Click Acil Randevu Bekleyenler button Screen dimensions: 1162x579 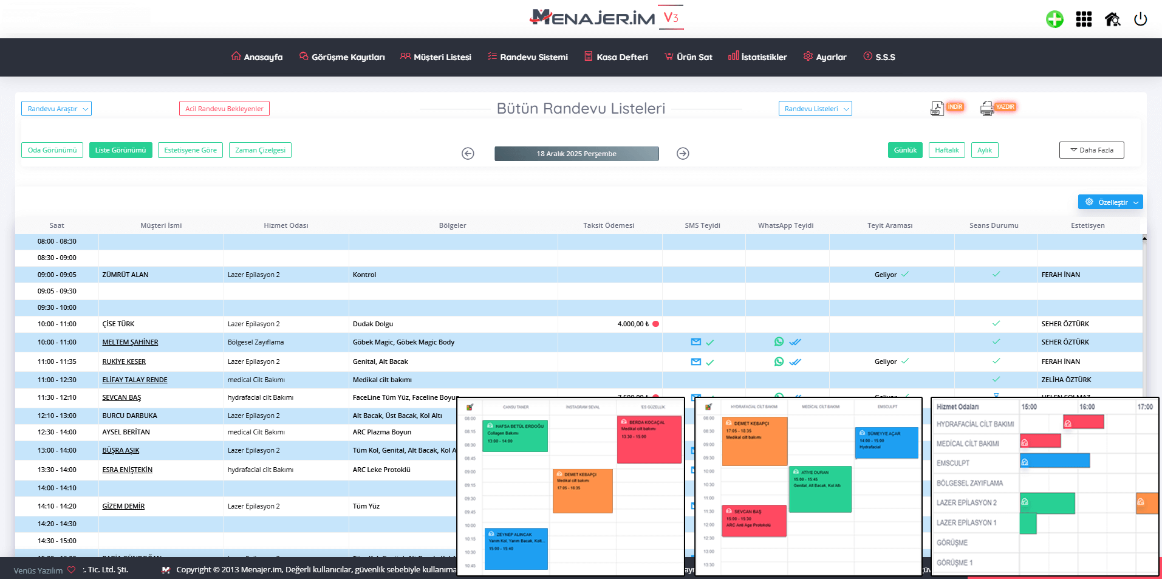[x=224, y=109]
